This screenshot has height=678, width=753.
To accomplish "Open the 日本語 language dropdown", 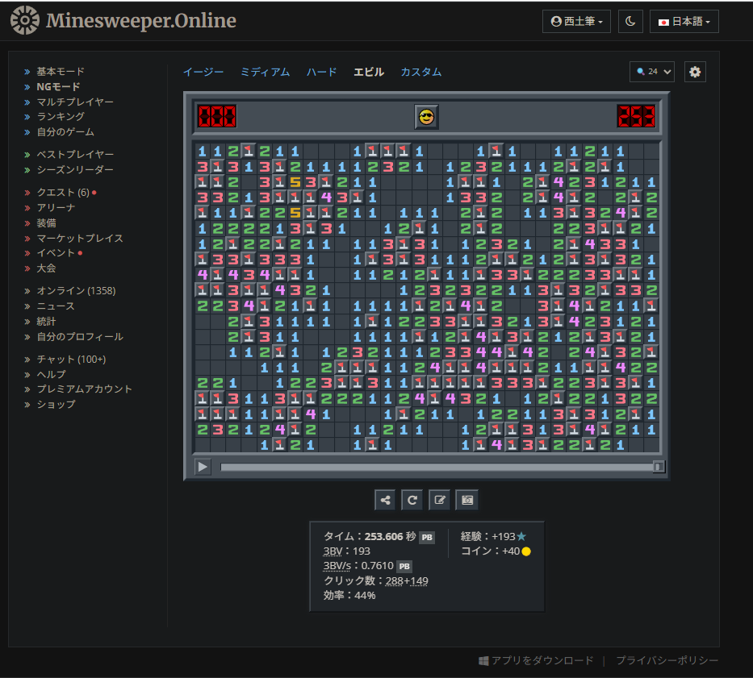I will tap(684, 21).
